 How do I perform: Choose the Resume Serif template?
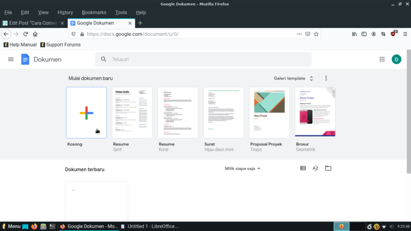click(x=132, y=113)
